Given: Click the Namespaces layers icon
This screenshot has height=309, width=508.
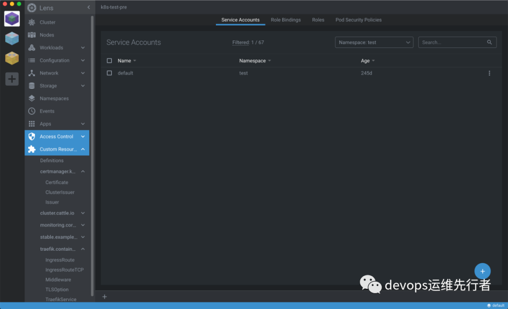Looking at the screenshot, I should point(32,98).
